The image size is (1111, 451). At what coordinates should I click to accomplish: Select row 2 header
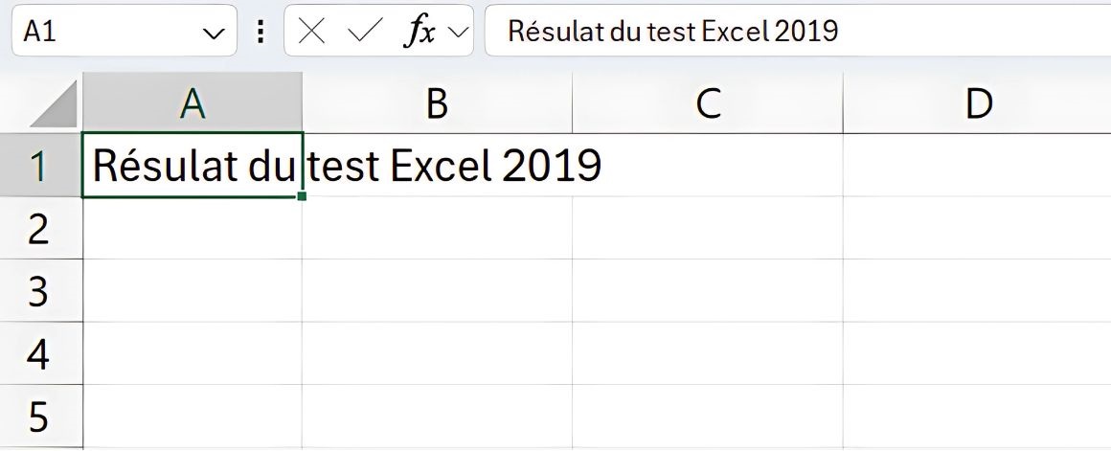click(x=38, y=229)
